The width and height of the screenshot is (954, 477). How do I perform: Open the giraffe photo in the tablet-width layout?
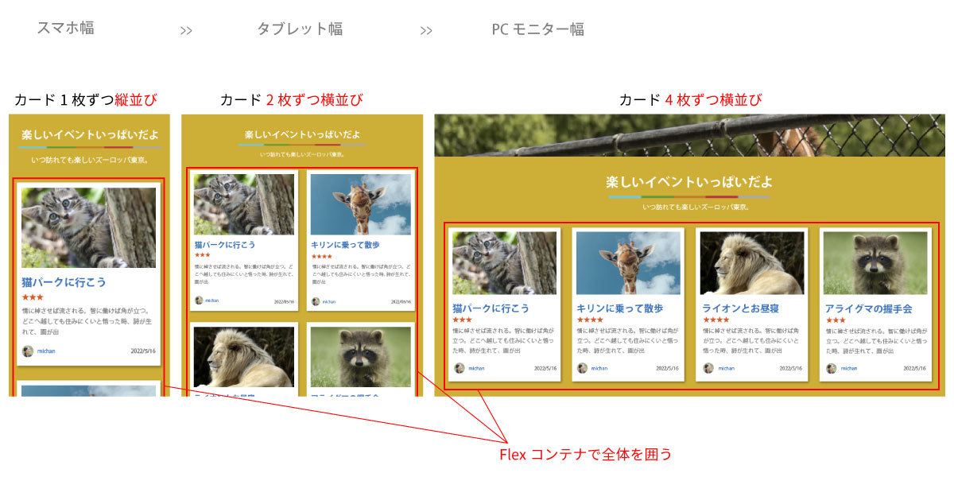(361, 204)
